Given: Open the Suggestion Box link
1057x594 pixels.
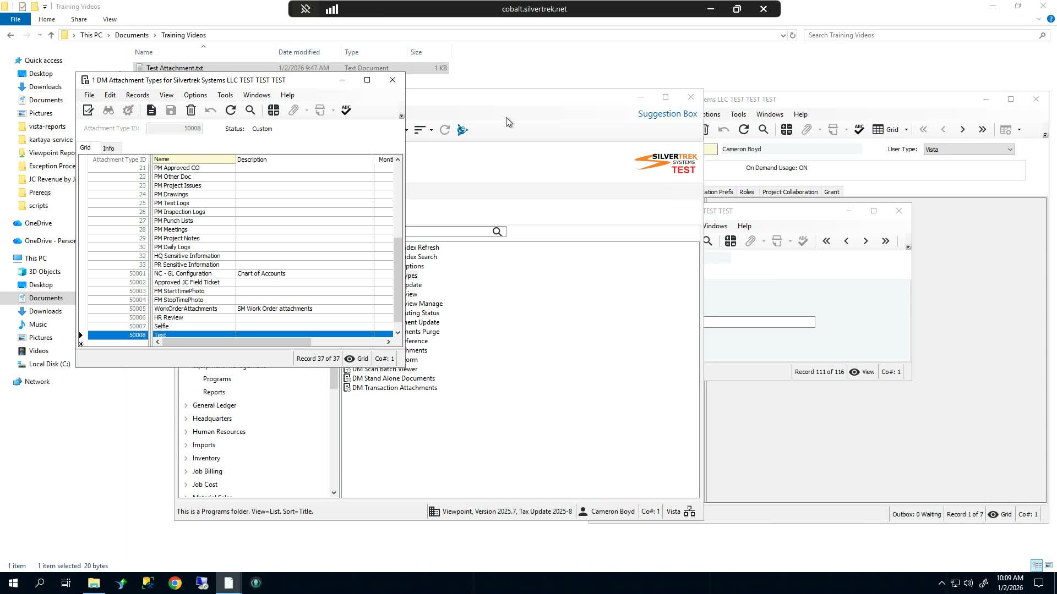Looking at the screenshot, I should coord(667,114).
